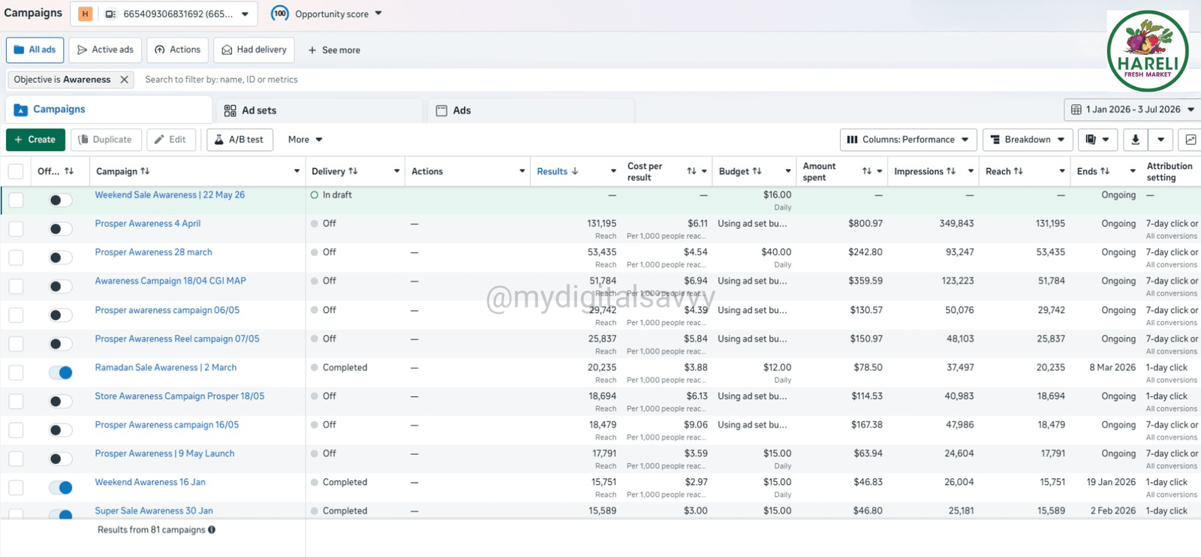
Task: Open Weekend Sale Awareness 22 May 26 link
Action: (170, 195)
